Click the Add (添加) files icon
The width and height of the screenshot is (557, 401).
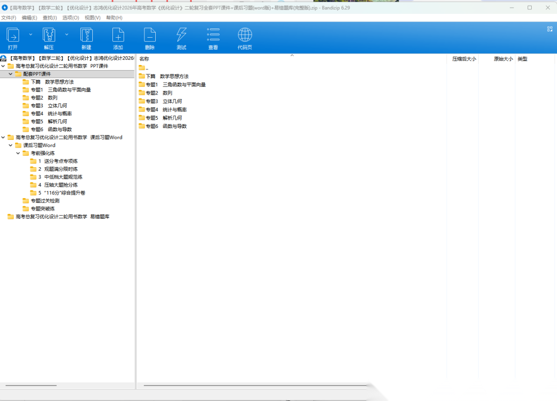(118, 35)
